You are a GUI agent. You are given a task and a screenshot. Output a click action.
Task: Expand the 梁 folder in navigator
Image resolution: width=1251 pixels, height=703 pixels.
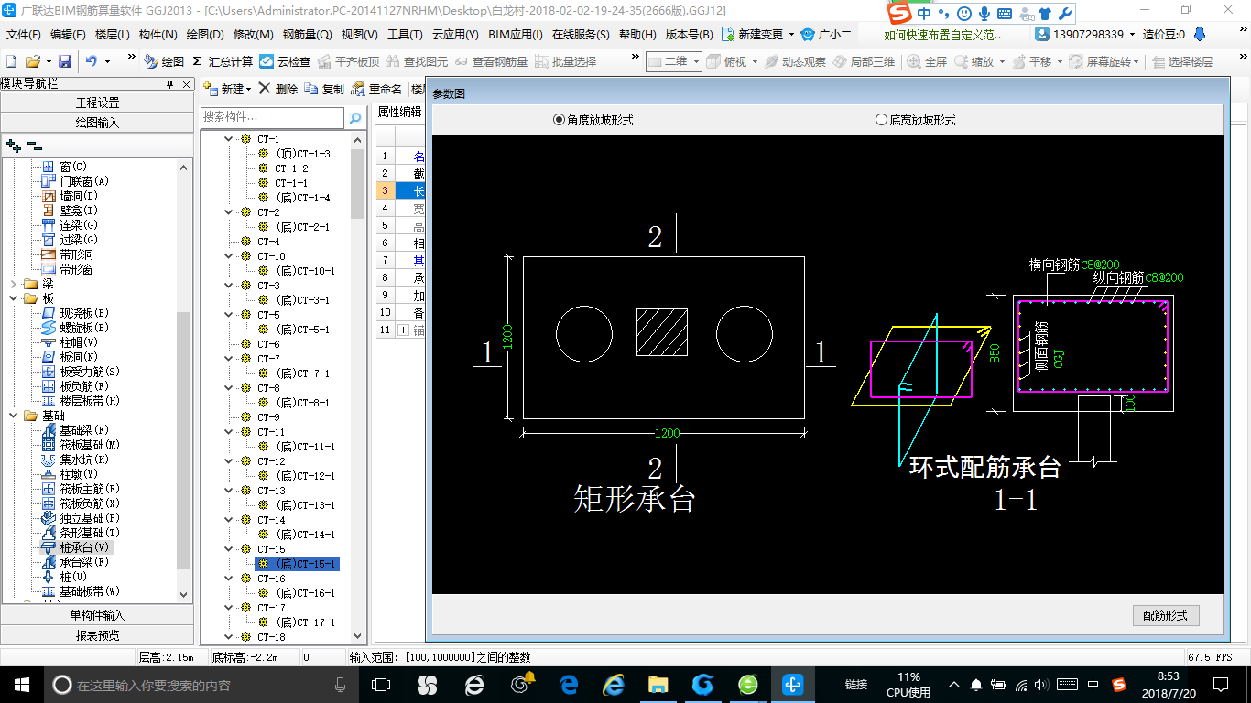15,284
